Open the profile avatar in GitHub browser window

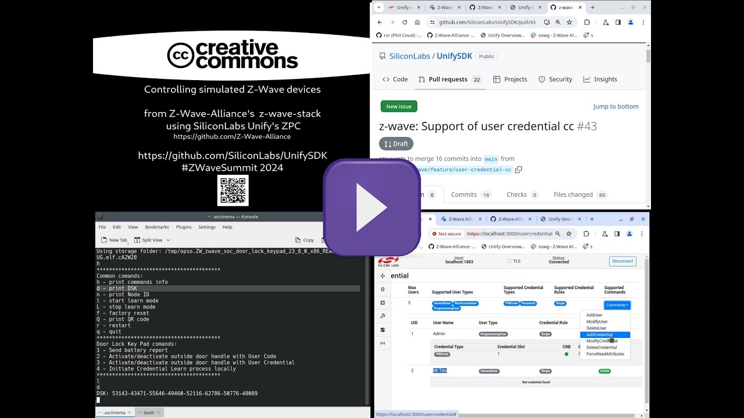click(630, 23)
